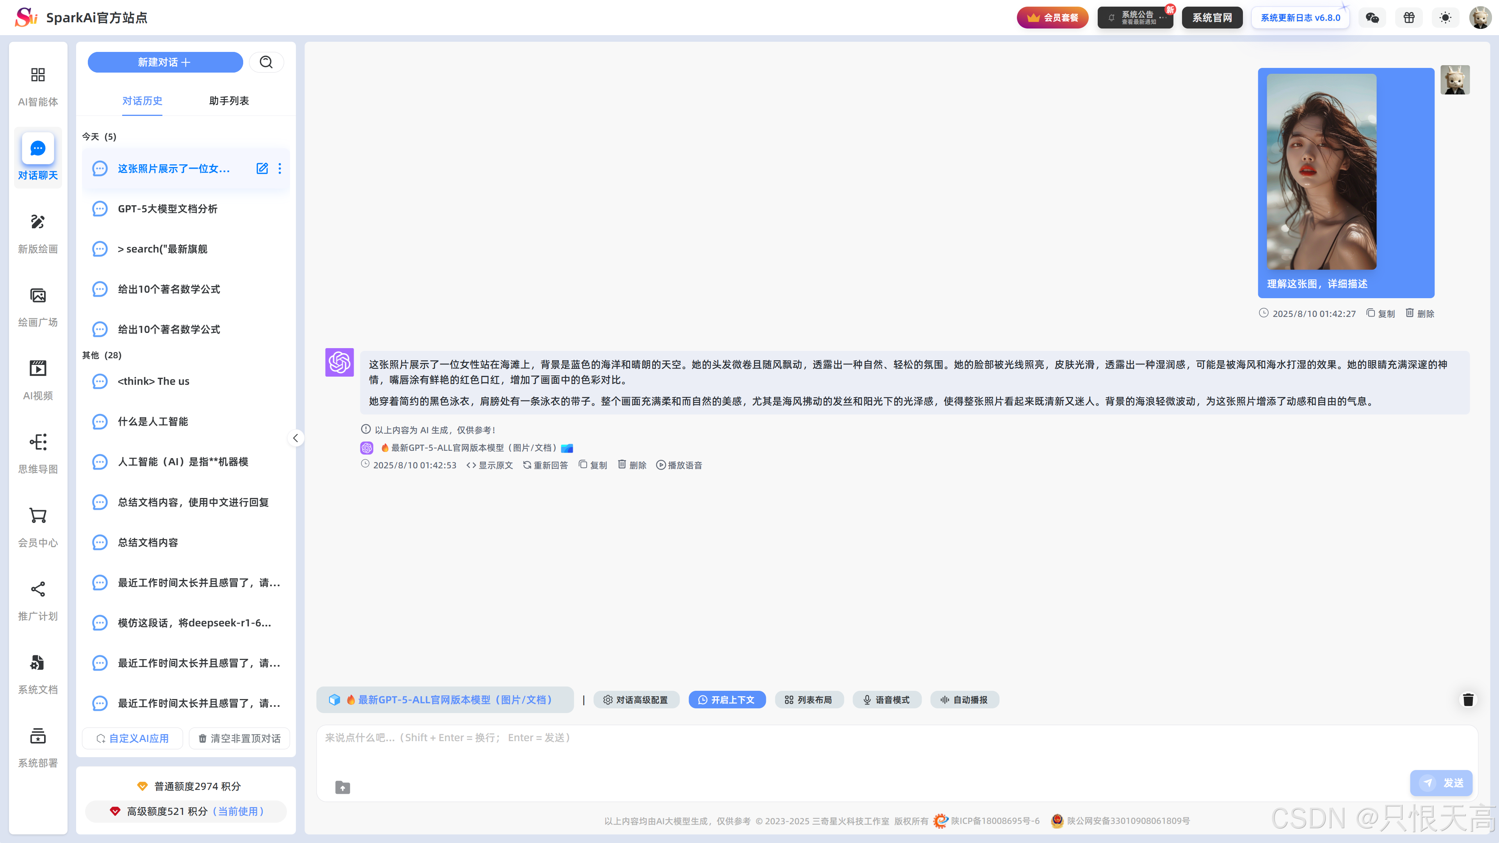Toggle 开启上下文 context mode
The height and width of the screenshot is (843, 1499).
pos(727,700)
